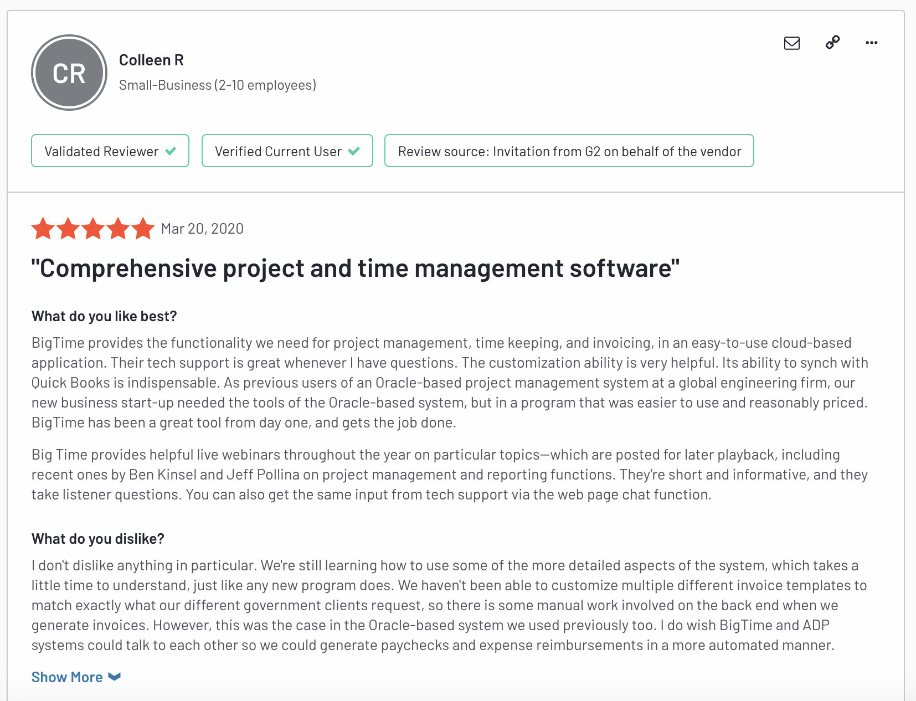The image size is (916, 701).
Task: Click the Validated Reviewer badge
Action: [x=110, y=151]
